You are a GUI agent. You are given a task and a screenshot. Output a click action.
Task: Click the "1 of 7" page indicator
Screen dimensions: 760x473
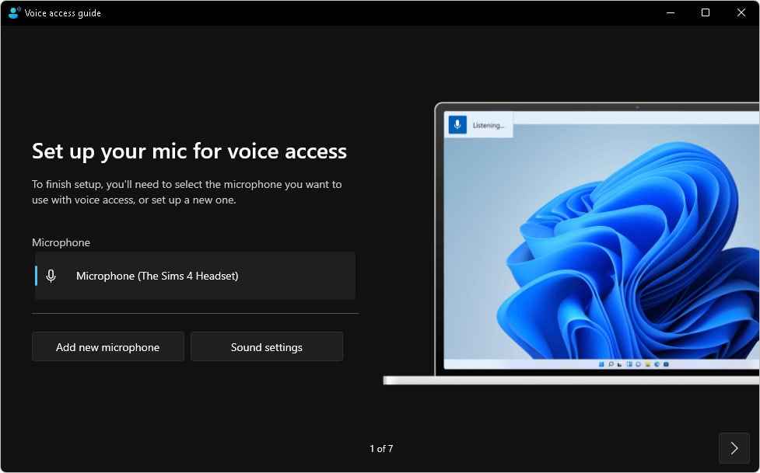[381, 449]
